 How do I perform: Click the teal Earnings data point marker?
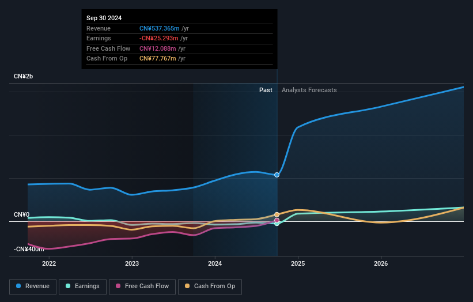point(277,224)
